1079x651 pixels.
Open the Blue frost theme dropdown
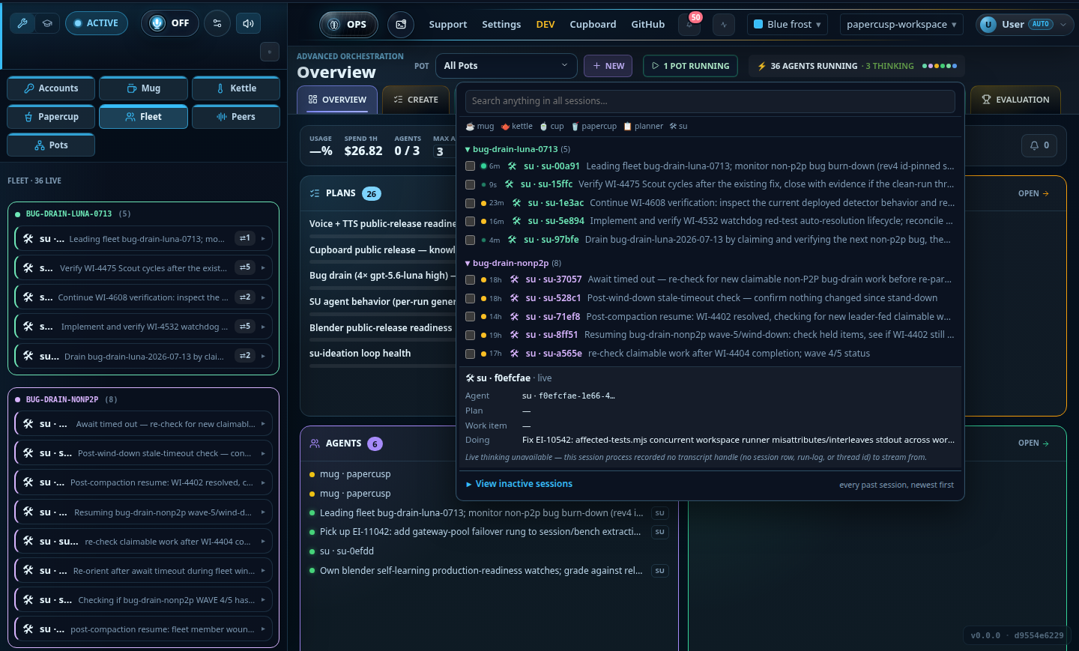point(788,25)
